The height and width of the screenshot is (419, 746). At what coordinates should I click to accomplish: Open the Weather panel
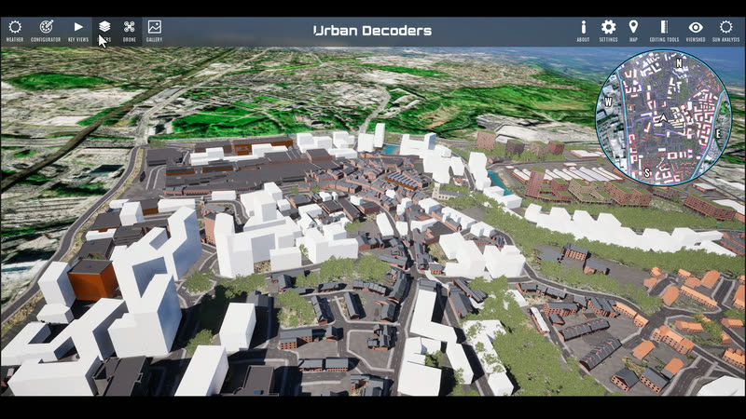[x=15, y=32]
